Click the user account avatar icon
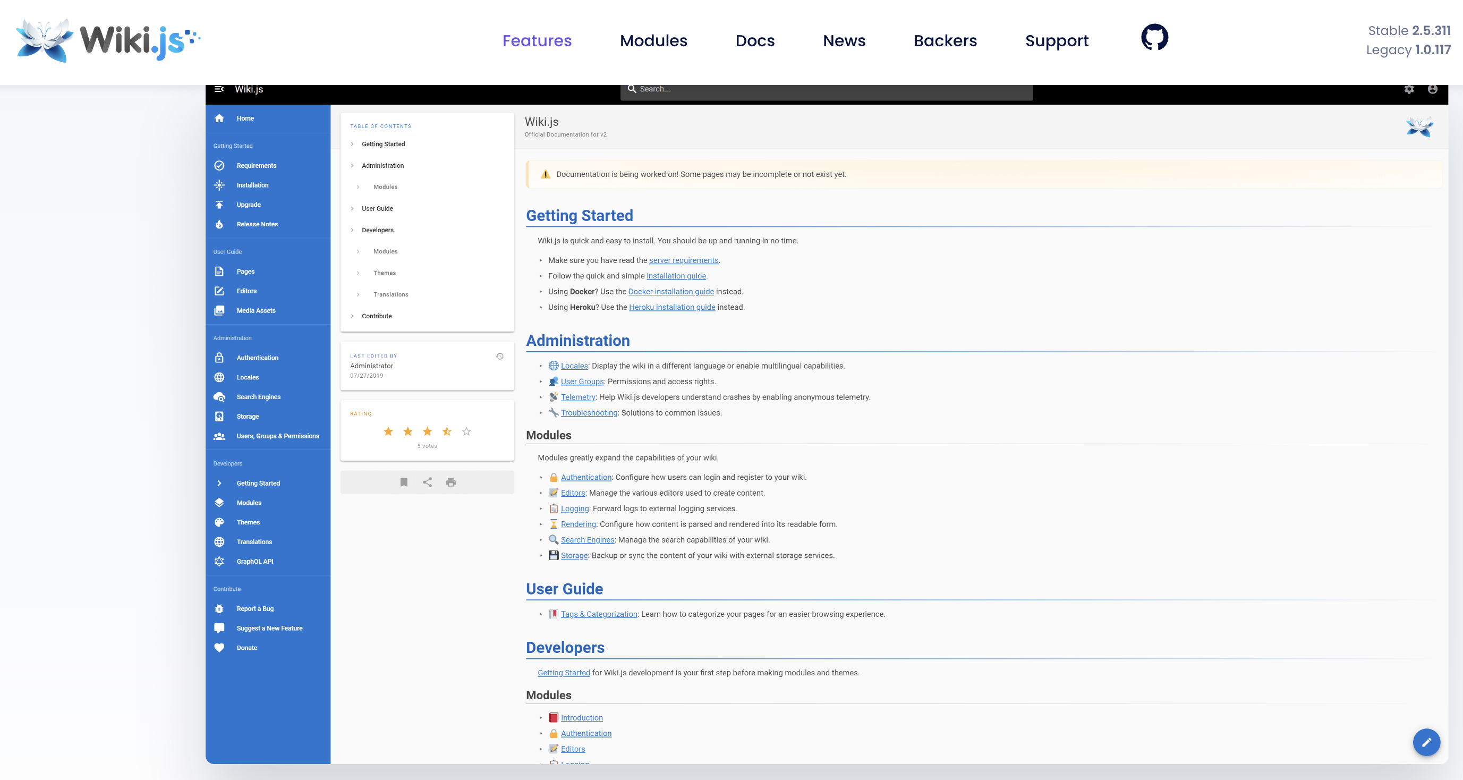Screen dimensions: 1463x780 [x=1432, y=89]
